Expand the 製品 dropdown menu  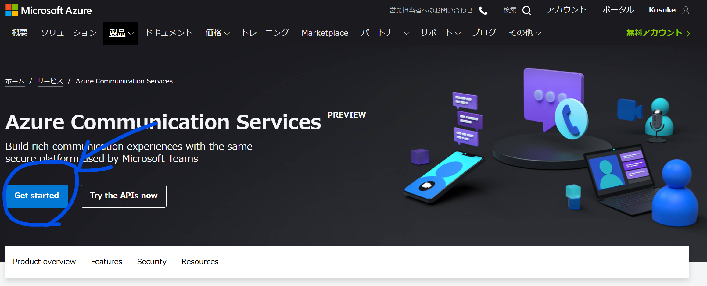point(120,33)
